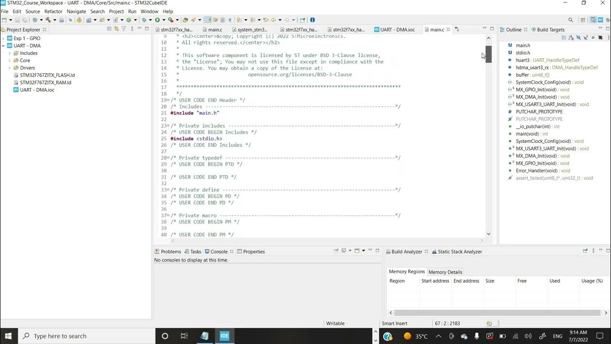Click the blue information icon in toolbar
The image size is (611, 344).
(x=312, y=20)
